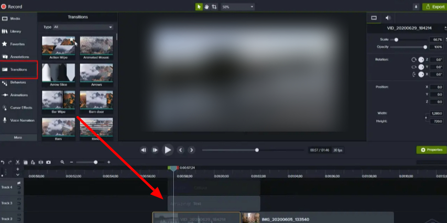Step forward one frame

pos(155,150)
